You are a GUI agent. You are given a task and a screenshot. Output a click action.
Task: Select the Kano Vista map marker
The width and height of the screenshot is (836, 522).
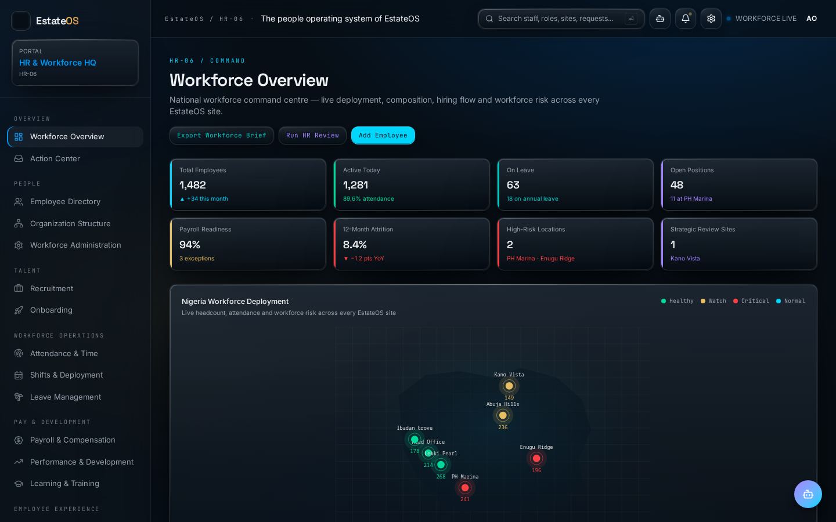[509, 386]
